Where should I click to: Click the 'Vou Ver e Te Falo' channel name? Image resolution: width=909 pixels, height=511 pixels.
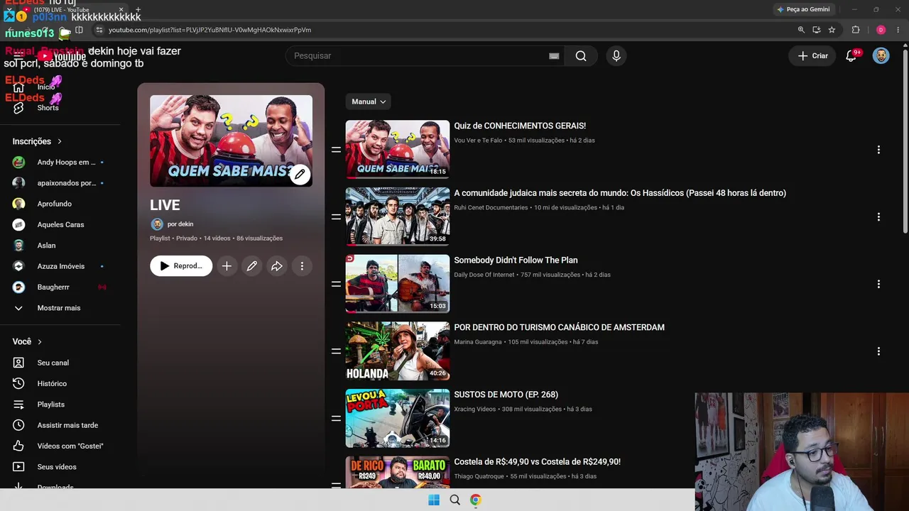(479, 141)
